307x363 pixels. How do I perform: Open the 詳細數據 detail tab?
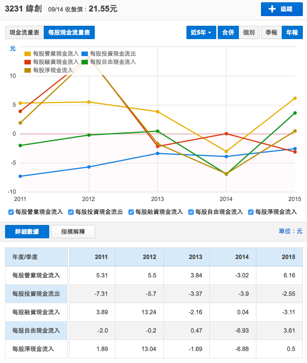tap(27, 231)
